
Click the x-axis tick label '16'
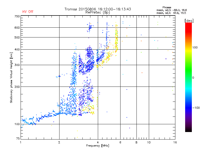175,142
